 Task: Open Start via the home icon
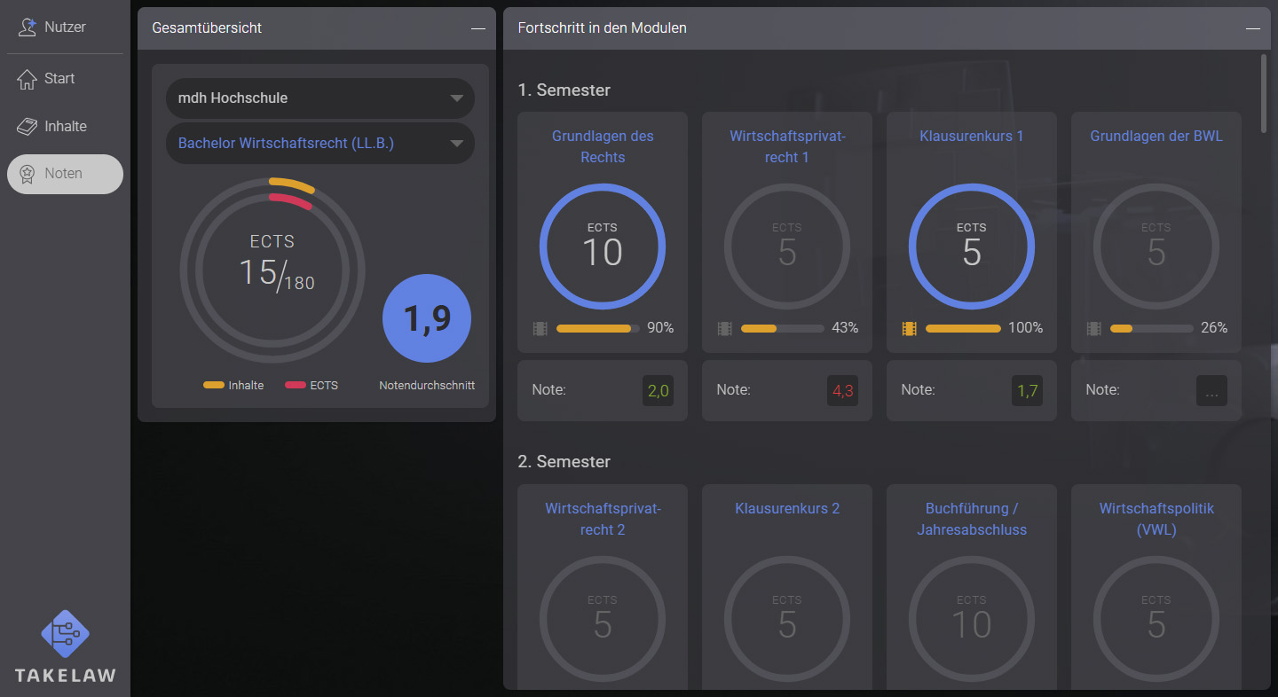[x=25, y=78]
